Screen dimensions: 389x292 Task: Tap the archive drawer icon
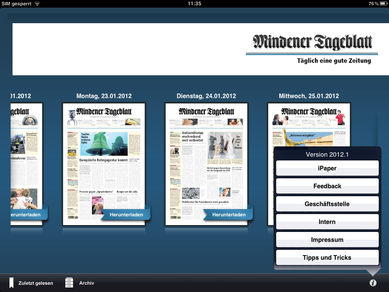[69, 282]
